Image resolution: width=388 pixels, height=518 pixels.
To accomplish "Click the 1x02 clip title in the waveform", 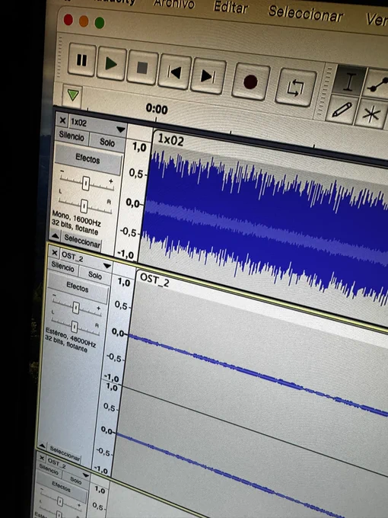I will pyautogui.click(x=170, y=140).
